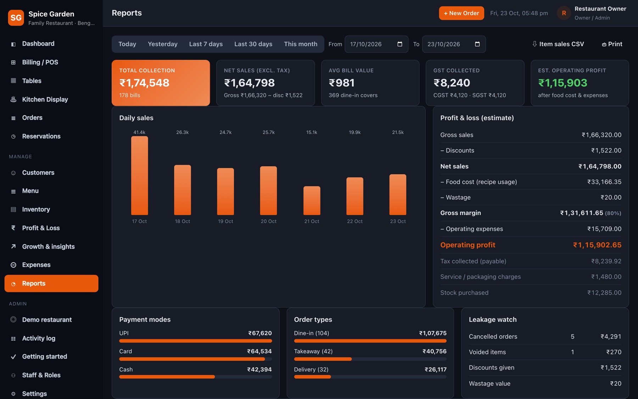The width and height of the screenshot is (638, 399).
Task: Select the Yesterday range tab
Action: tap(163, 44)
